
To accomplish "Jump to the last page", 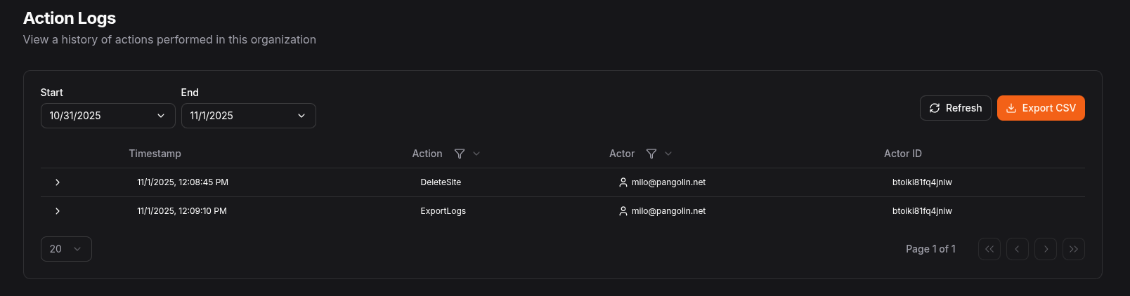I will click(x=1074, y=249).
